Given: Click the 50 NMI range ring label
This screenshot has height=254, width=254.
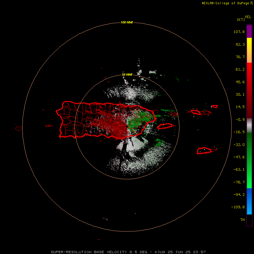Looking at the screenshot, I should [127, 75].
